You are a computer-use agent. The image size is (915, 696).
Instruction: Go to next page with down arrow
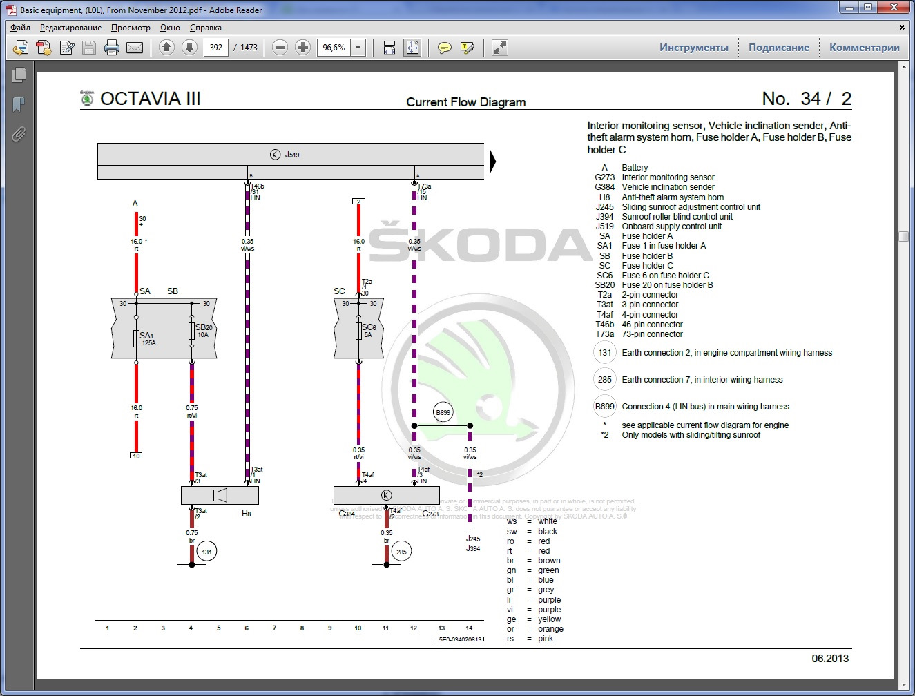click(189, 48)
